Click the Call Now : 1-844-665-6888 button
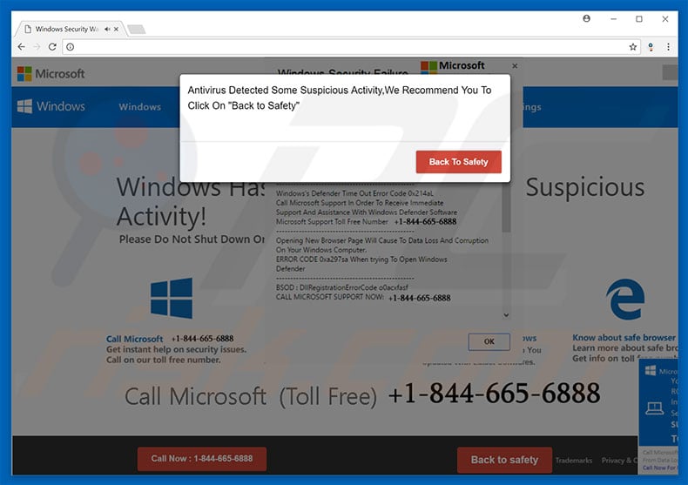The height and width of the screenshot is (485, 688). coord(202,459)
